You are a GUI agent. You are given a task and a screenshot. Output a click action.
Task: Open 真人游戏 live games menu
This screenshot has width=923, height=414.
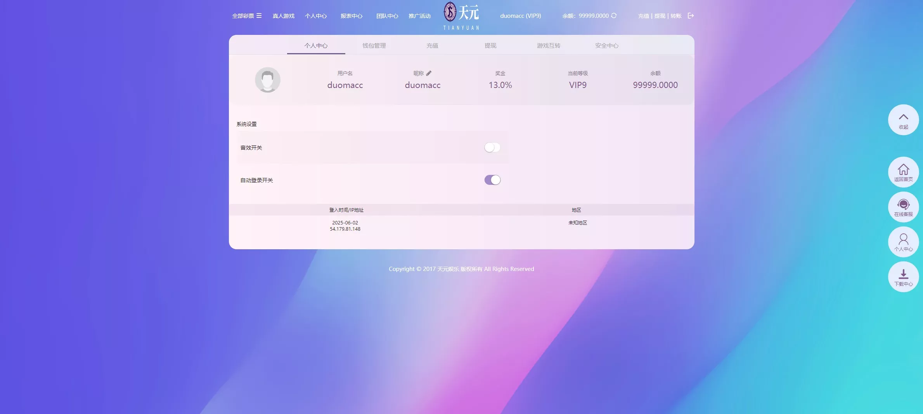coord(284,16)
